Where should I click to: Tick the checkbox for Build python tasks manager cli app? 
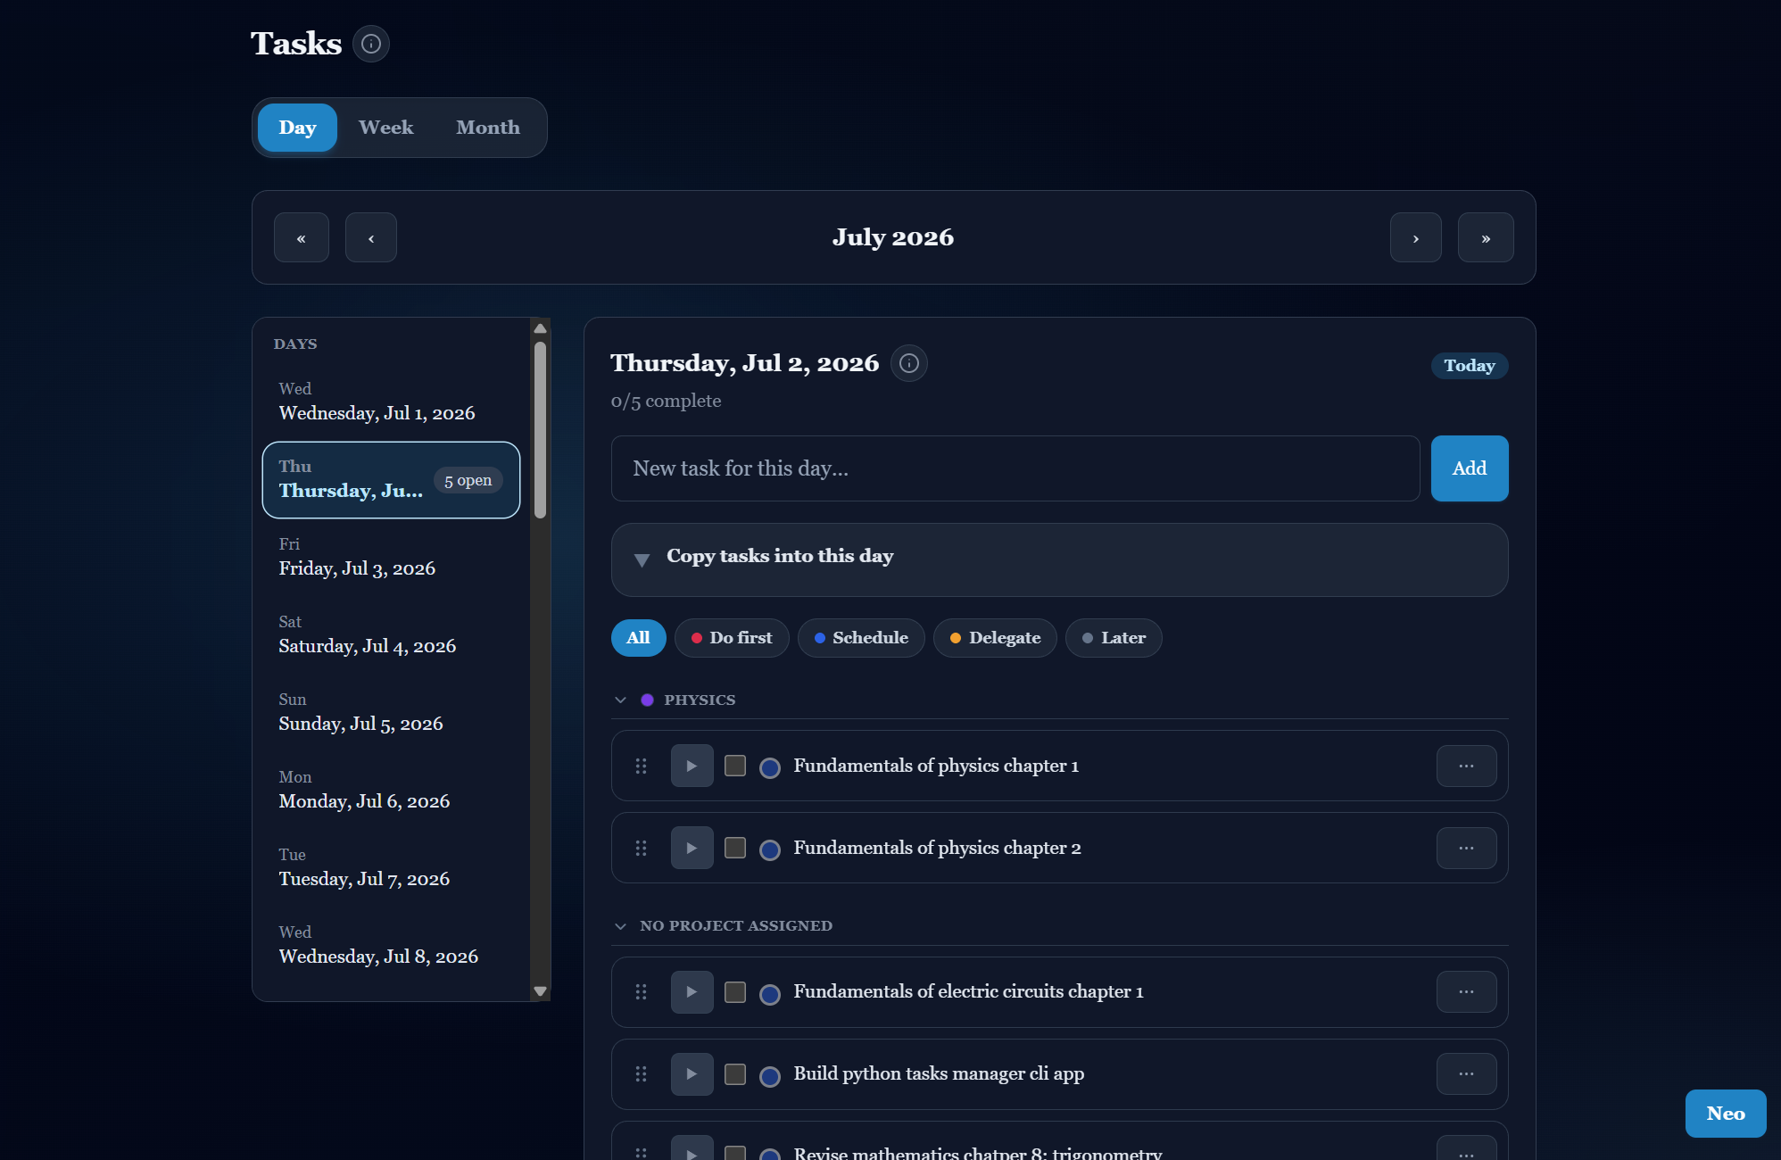735,1073
